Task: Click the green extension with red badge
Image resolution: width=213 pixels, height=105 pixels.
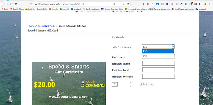Action: click(x=191, y=4)
